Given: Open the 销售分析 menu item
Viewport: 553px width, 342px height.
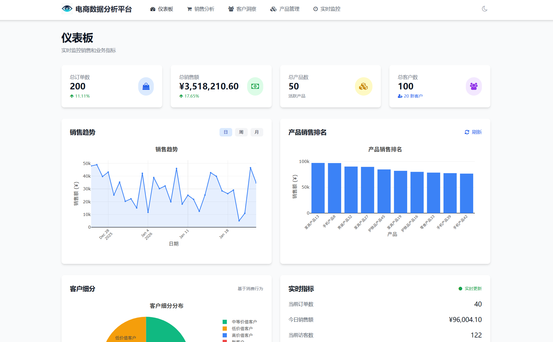Looking at the screenshot, I should [x=201, y=9].
